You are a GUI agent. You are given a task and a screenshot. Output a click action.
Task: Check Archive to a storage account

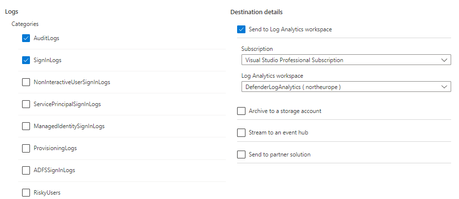click(241, 111)
